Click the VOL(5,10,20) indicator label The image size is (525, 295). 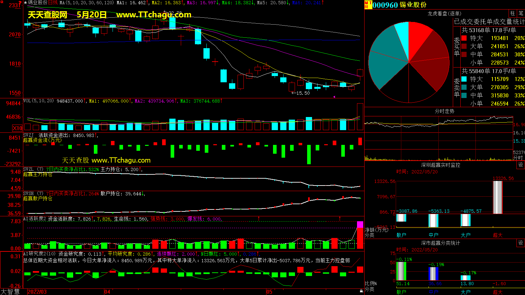[x=38, y=101]
